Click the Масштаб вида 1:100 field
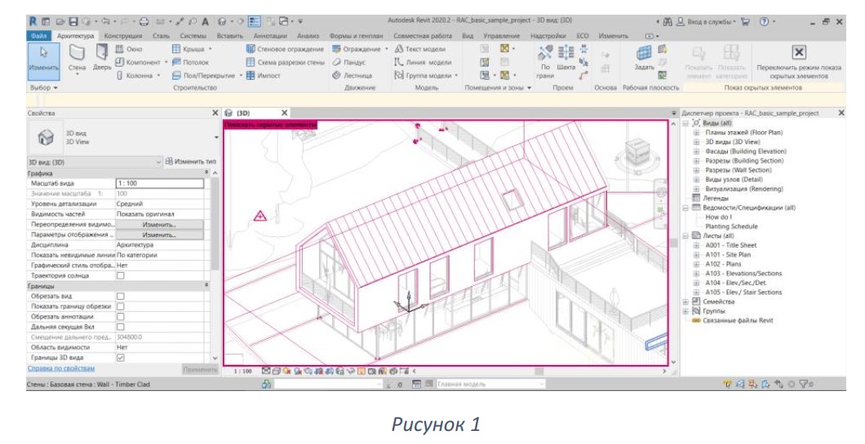Viewport: 865px width, 444px height. (x=159, y=183)
